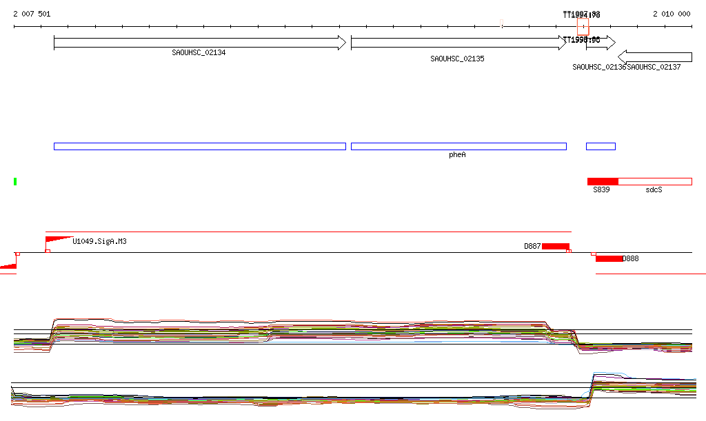The width and height of the screenshot is (706, 421).
Task: Click the solid red S839 bar
Action: (x=603, y=181)
